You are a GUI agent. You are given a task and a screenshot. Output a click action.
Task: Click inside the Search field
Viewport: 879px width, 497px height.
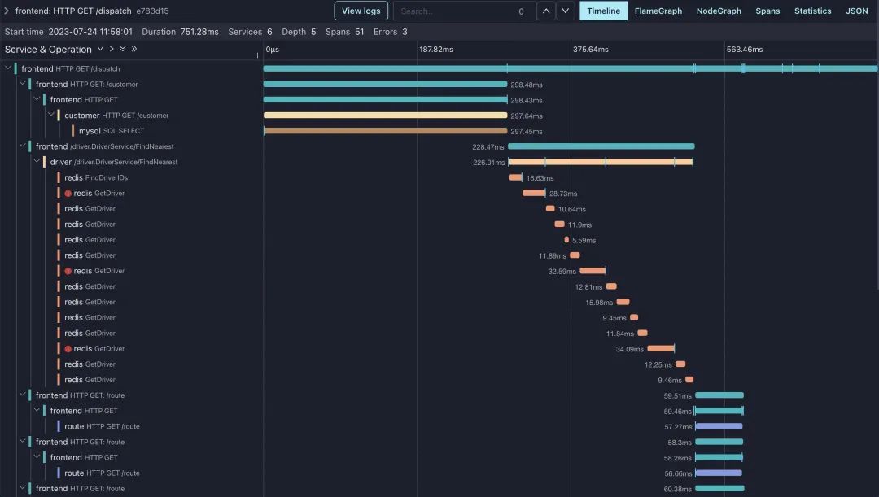456,11
